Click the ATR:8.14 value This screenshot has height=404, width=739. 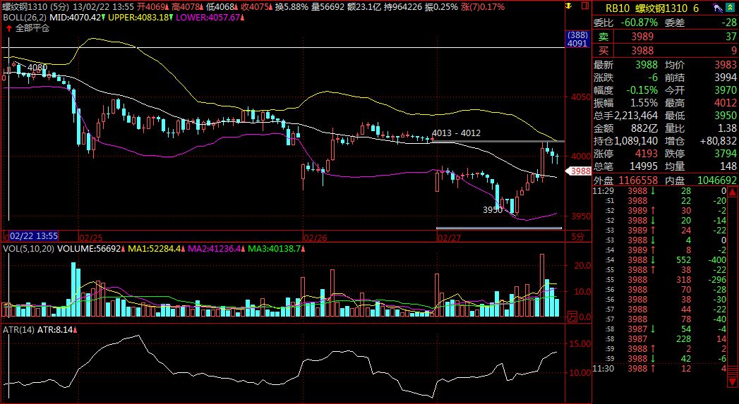(x=54, y=330)
